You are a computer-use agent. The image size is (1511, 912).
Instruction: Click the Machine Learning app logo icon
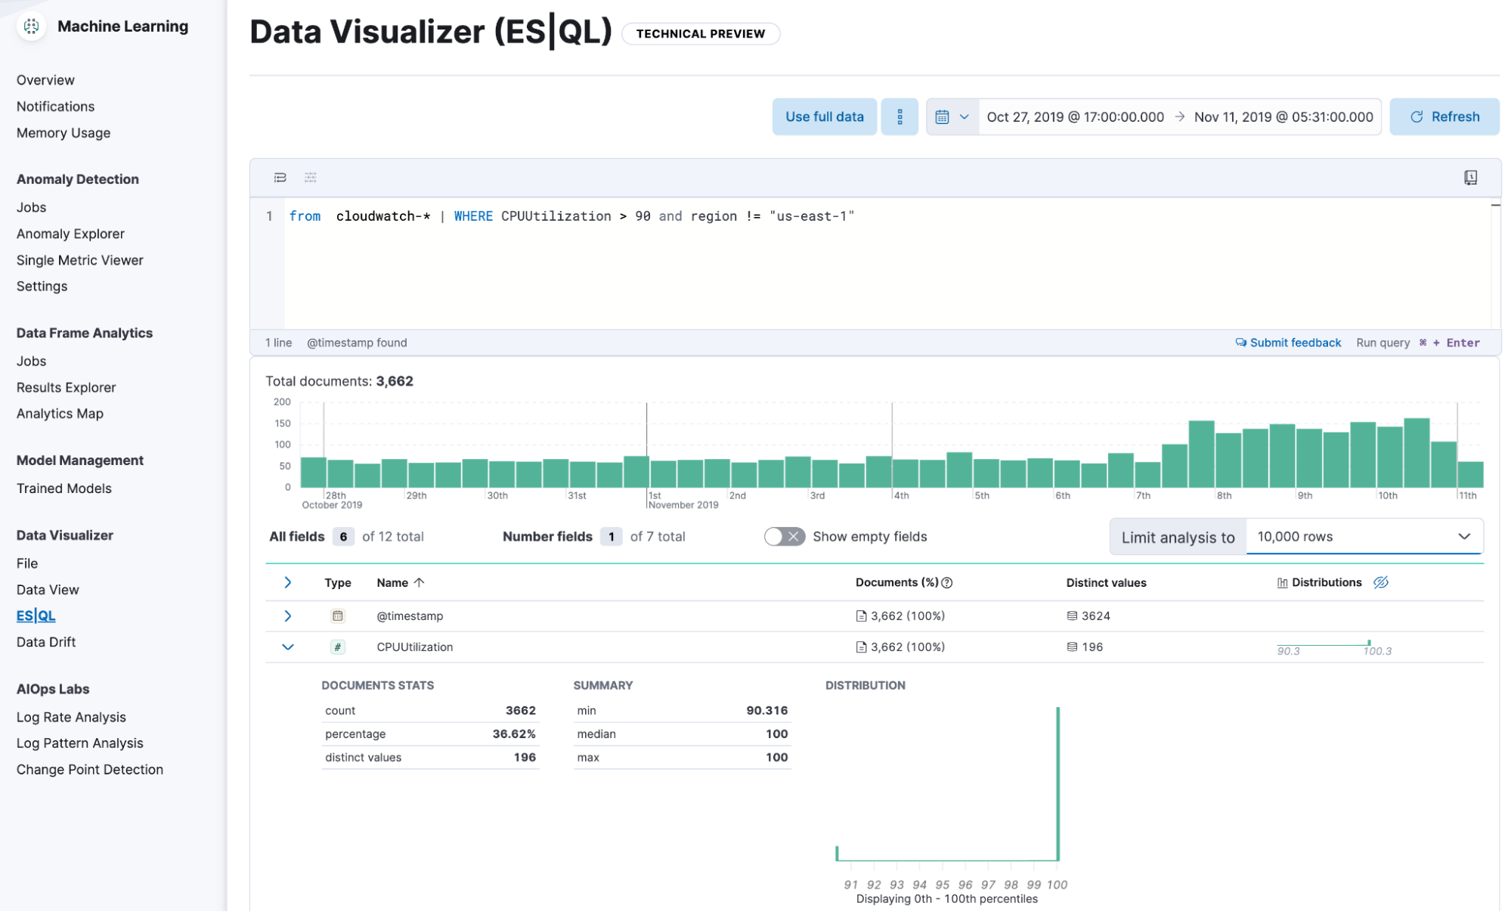(x=31, y=26)
